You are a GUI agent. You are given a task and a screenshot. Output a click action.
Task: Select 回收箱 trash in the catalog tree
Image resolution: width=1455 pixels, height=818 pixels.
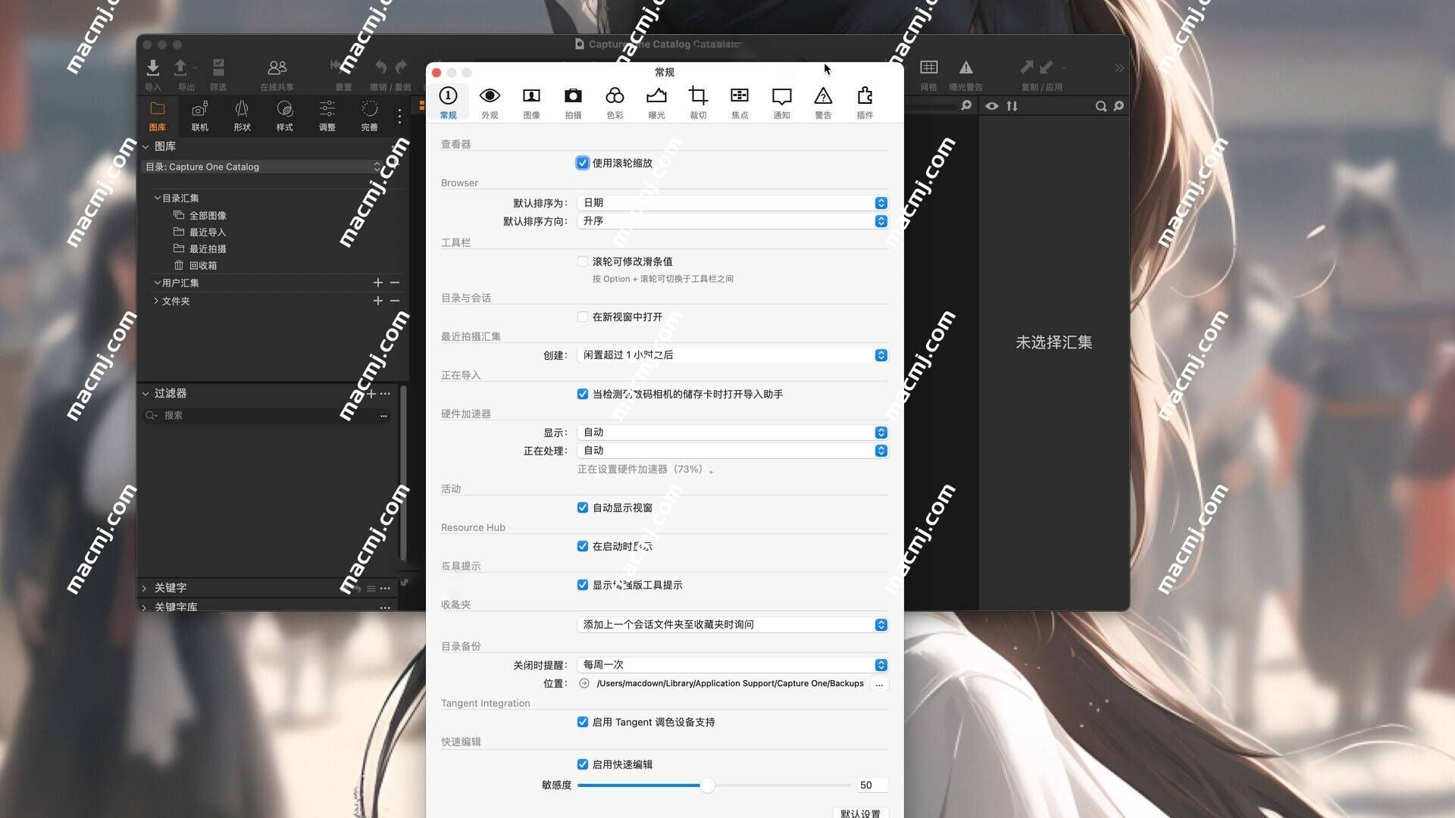pyautogui.click(x=203, y=266)
